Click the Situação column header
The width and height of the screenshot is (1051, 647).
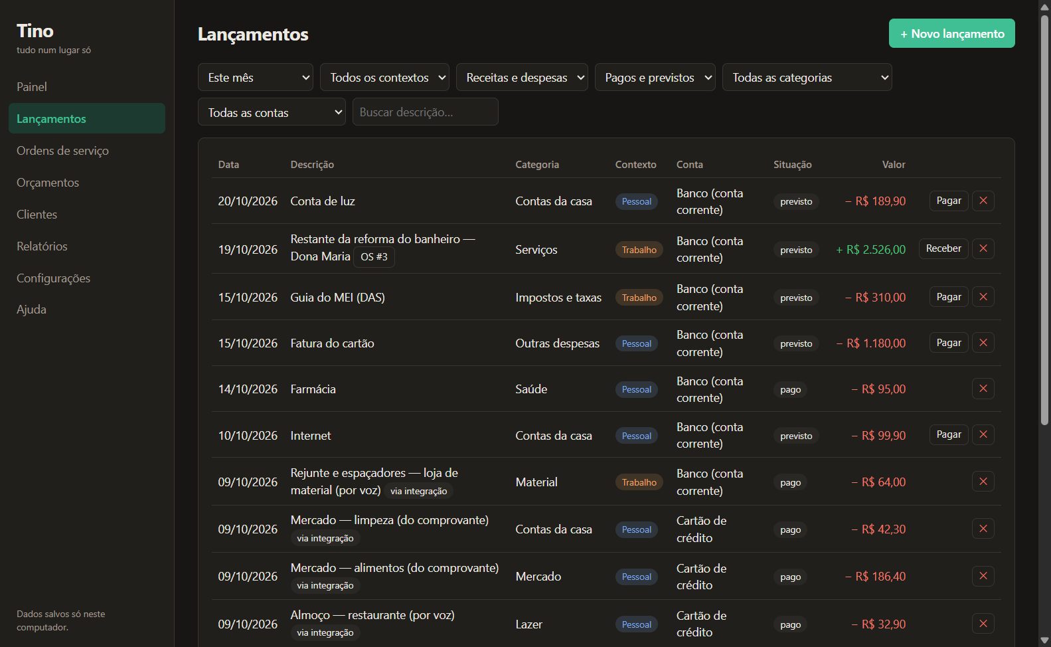click(x=792, y=165)
